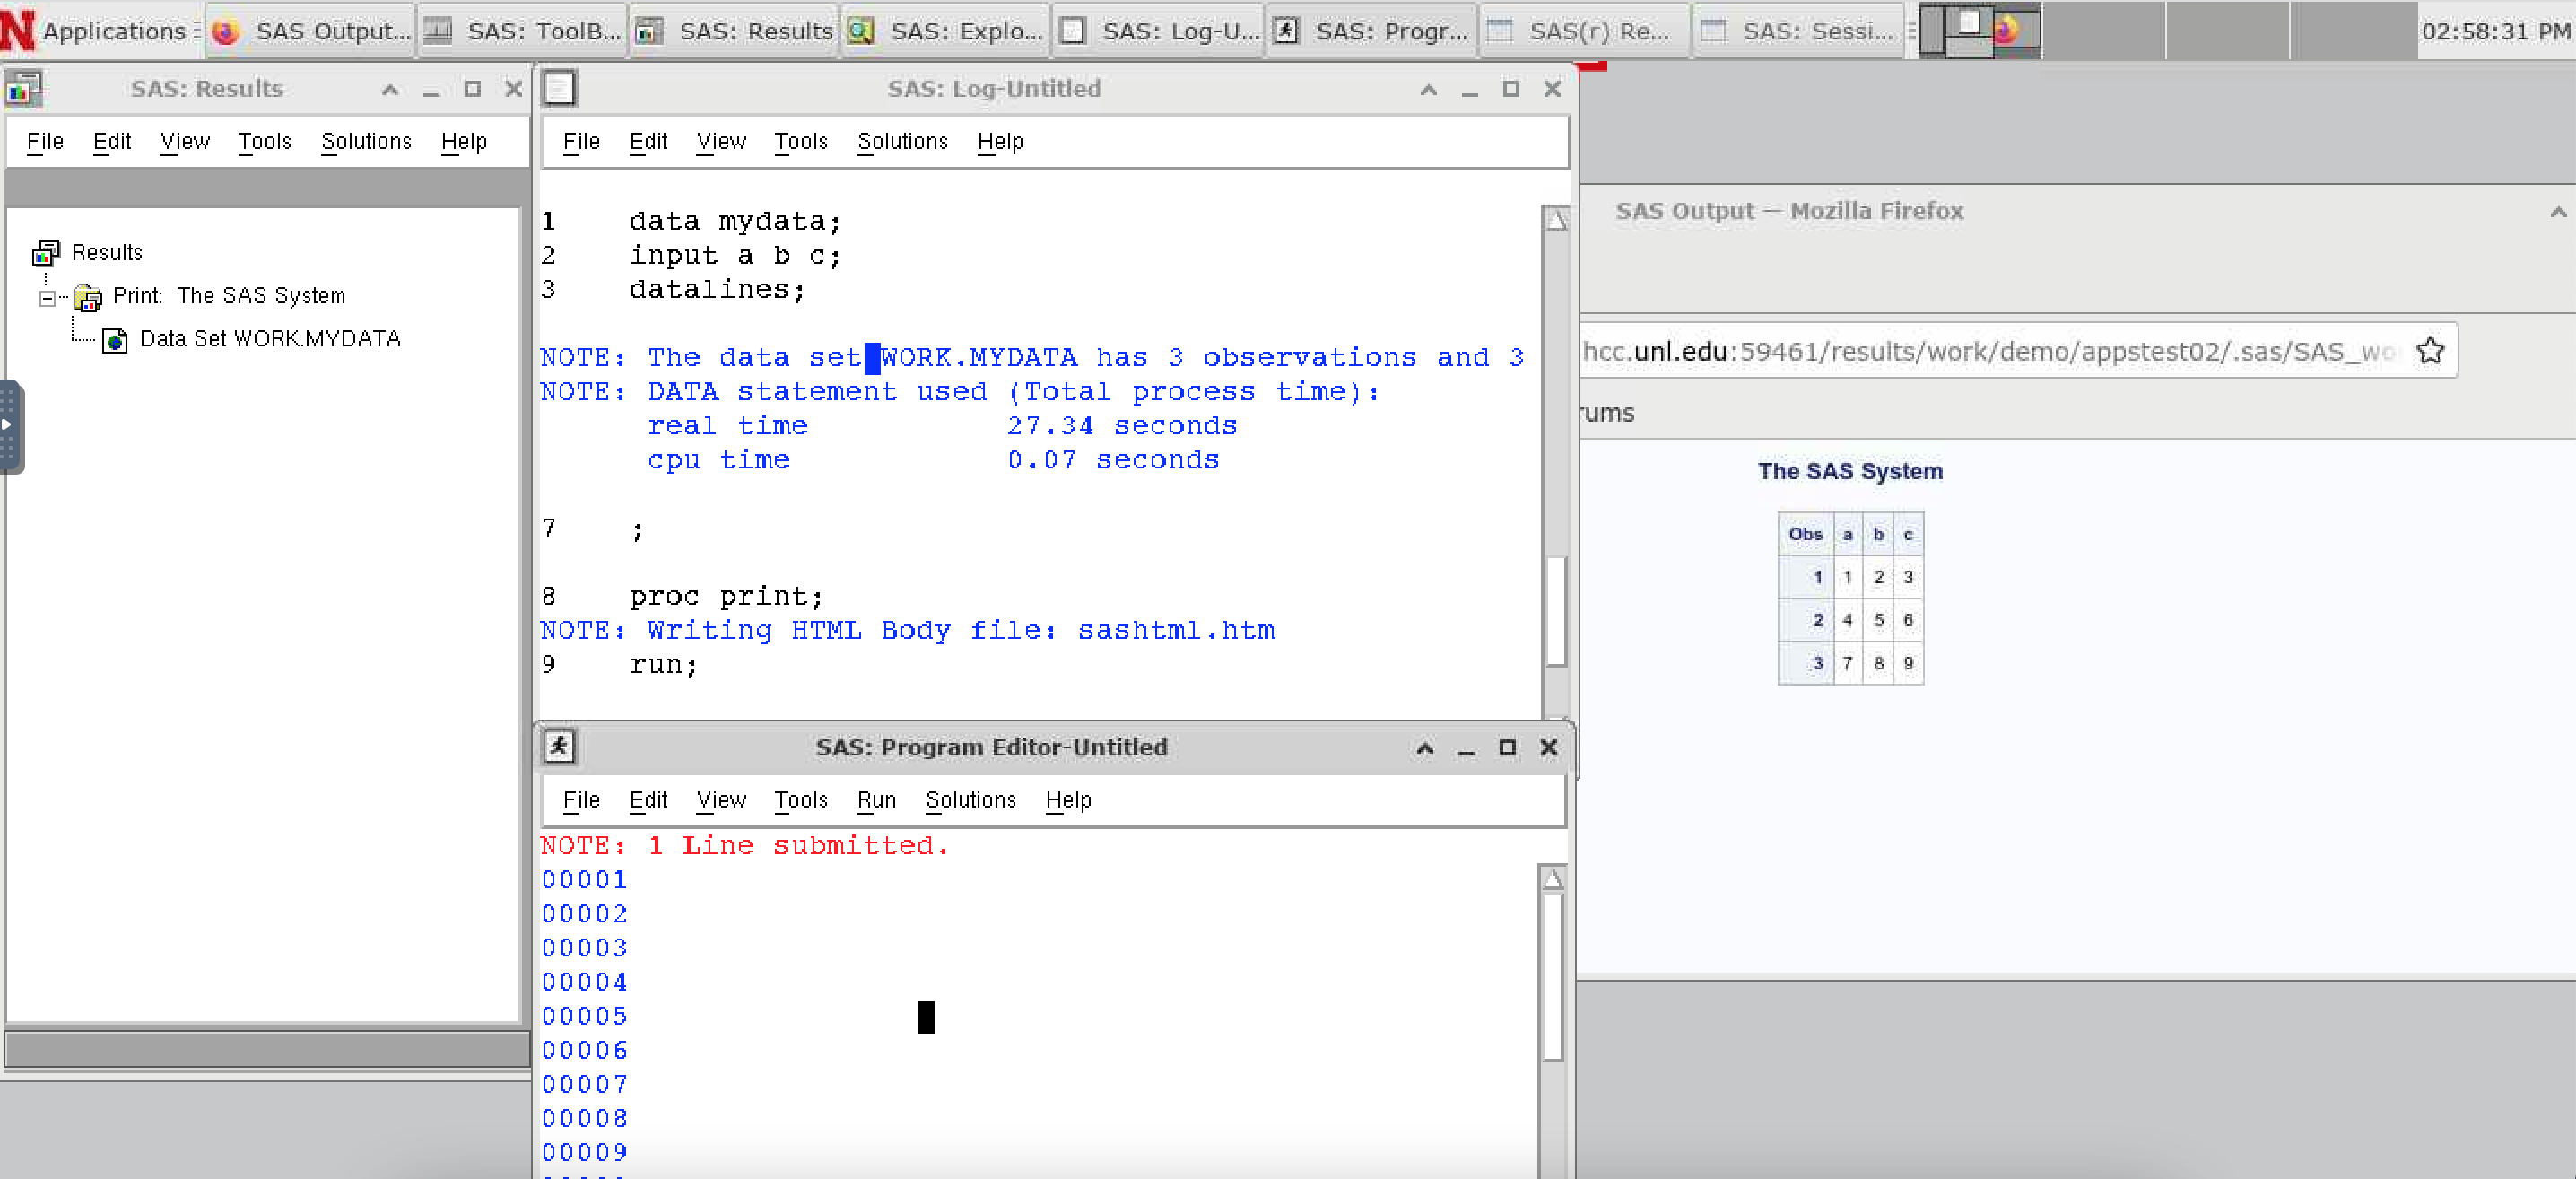Image resolution: width=2576 pixels, height=1179 pixels.
Task: Click the cell with value 9 in output table
Action: point(1908,663)
